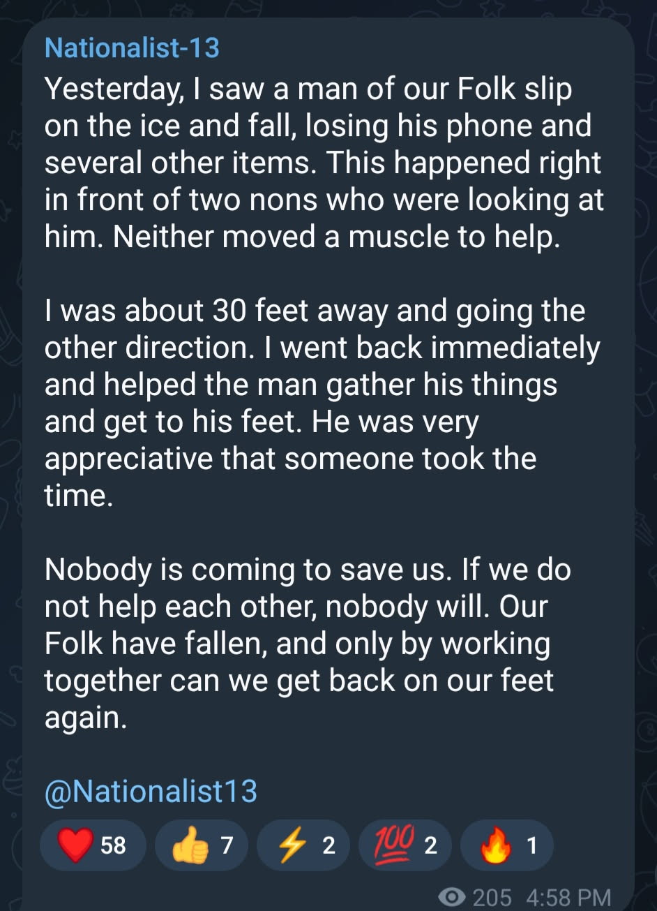Click the 2 count beside the 100 emoji
Viewport: 657px width, 911px height.
click(430, 845)
